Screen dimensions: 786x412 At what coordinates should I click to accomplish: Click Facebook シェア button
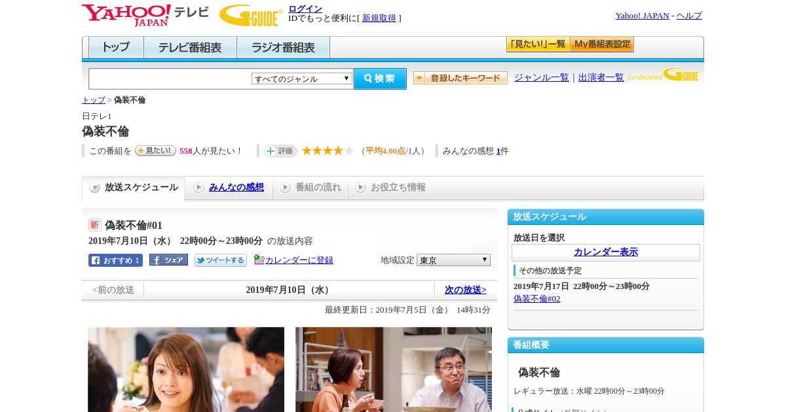168,260
